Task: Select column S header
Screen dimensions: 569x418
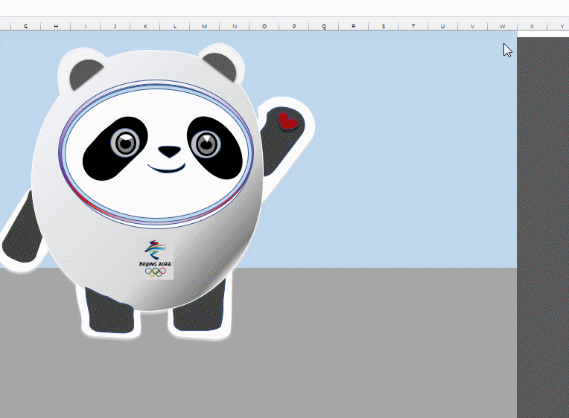Action: (384, 26)
